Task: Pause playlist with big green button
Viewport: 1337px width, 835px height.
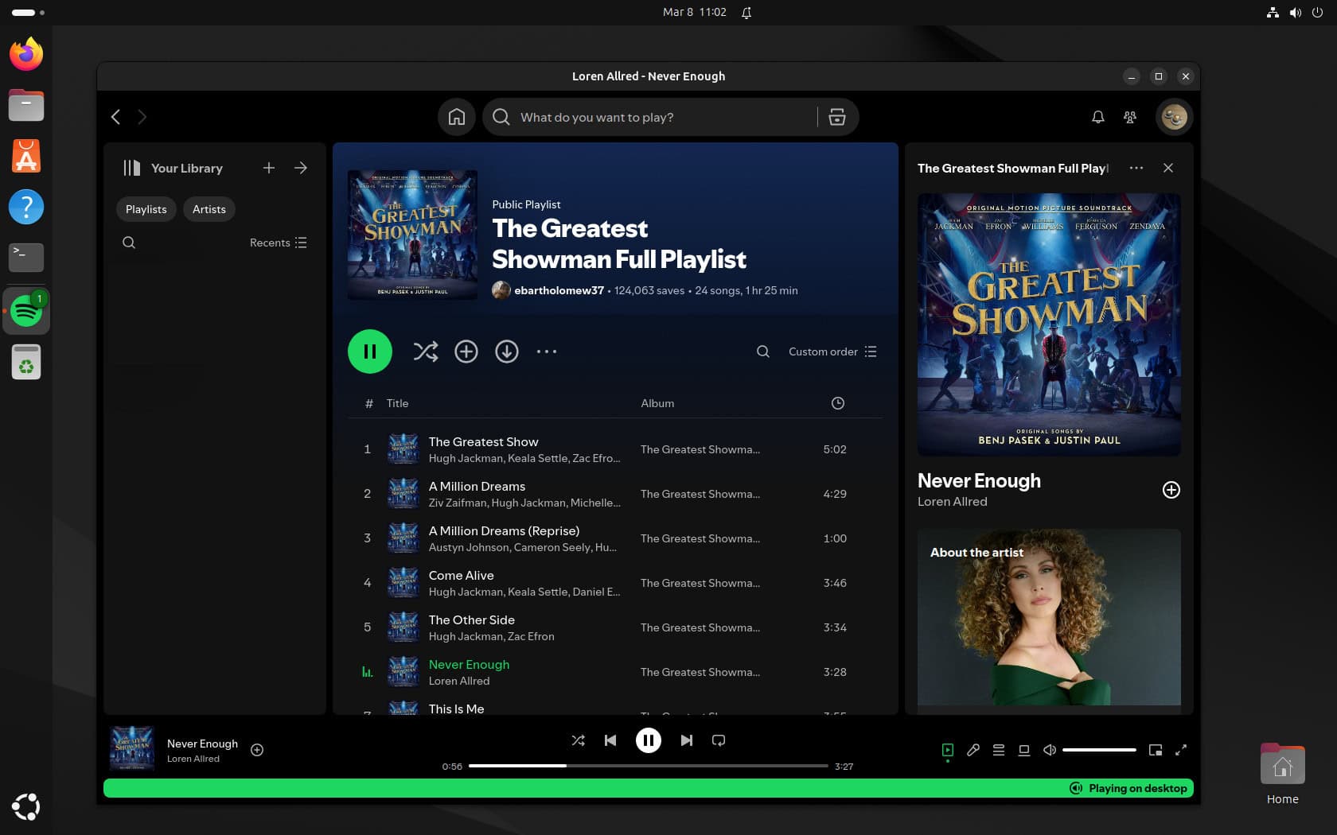Action: pos(370,351)
